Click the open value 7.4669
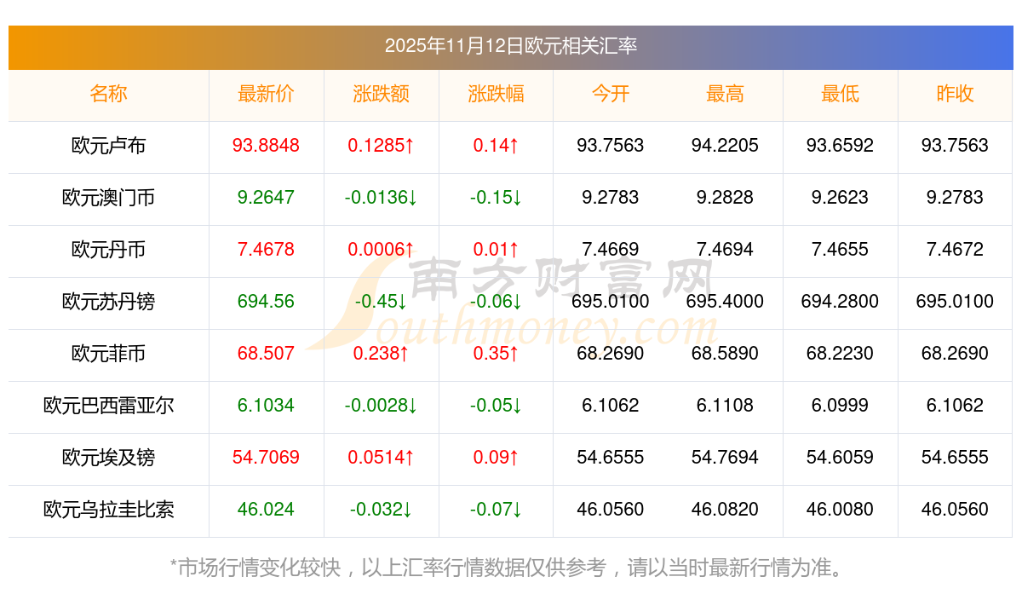The width and height of the screenshot is (1022, 594). 611,250
